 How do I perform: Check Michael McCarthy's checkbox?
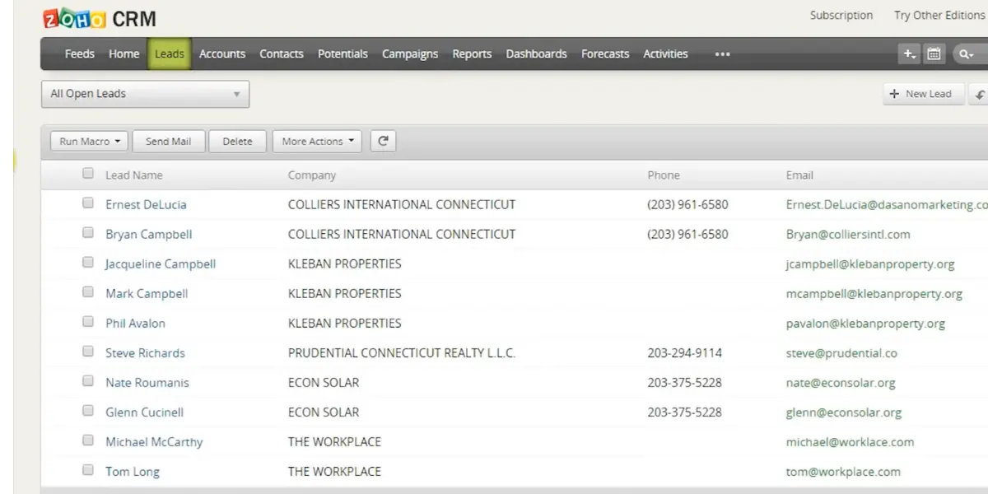pyautogui.click(x=88, y=440)
